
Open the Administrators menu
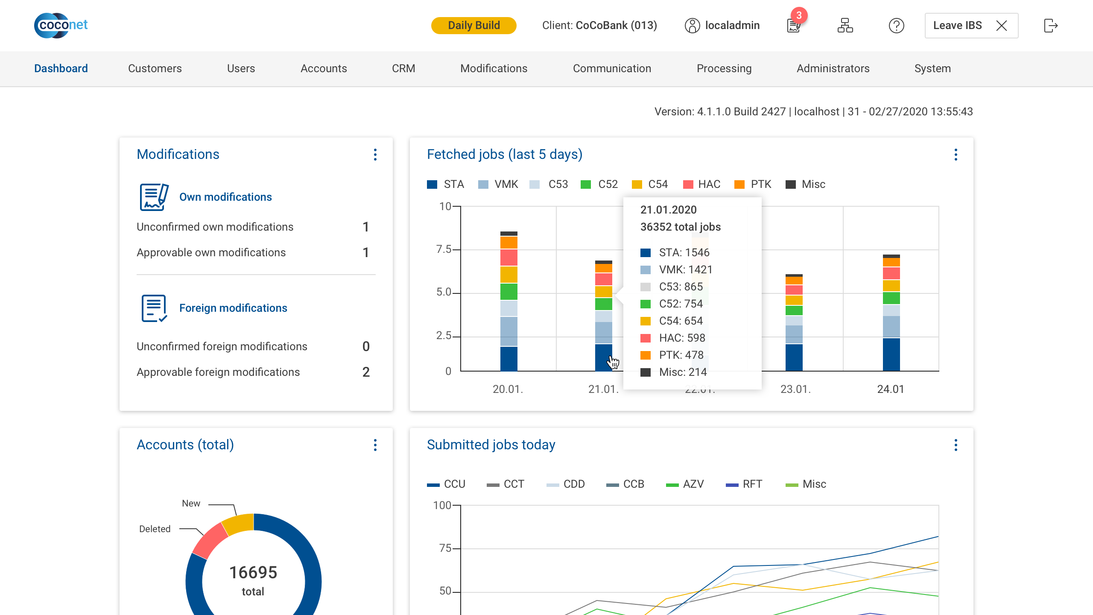(833, 68)
